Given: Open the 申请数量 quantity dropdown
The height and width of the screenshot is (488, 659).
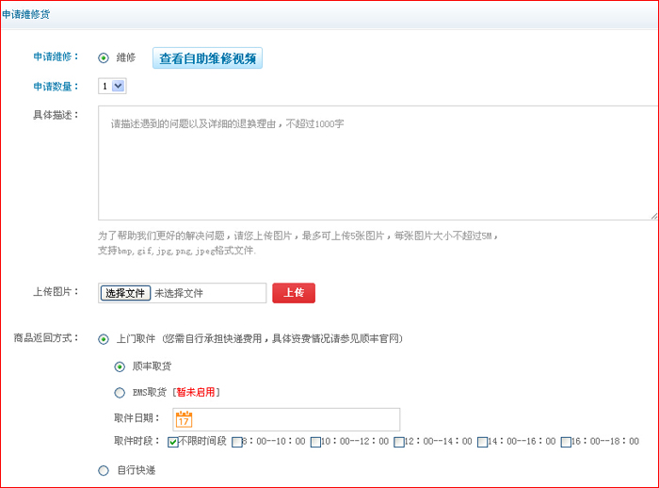Looking at the screenshot, I should pyautogui.click(x=112, y=86).
